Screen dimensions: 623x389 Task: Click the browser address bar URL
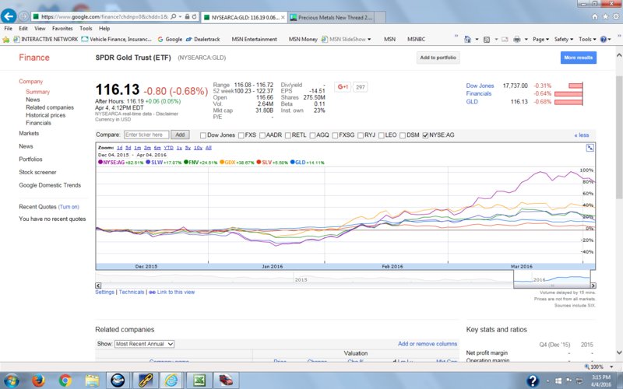coord(104,16)
